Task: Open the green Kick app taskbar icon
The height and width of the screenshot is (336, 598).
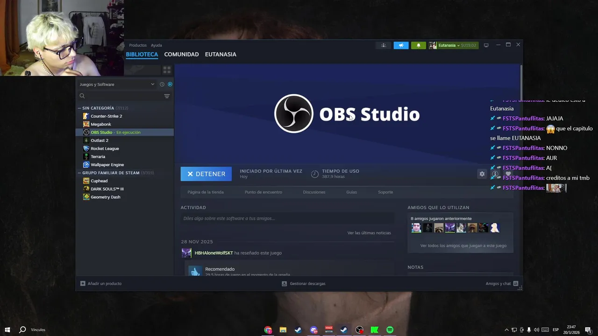Action: [x=375, y=330]
